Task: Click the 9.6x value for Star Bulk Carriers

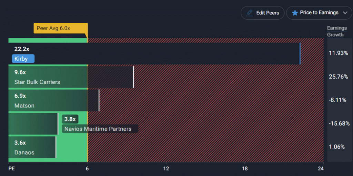Action: (x=20, y=72)
